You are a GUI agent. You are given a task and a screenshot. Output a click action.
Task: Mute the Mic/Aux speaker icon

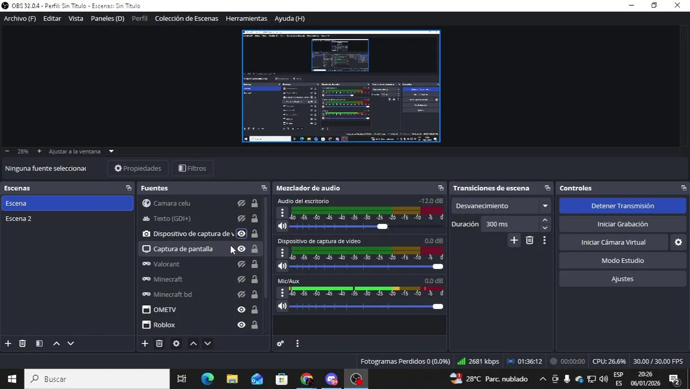(282, 306)
